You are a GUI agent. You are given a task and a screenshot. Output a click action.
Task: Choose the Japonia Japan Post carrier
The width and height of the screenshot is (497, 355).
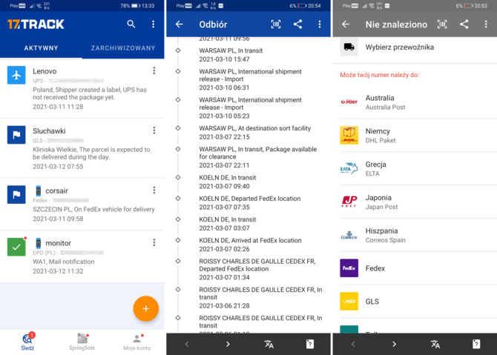point(415,202)
